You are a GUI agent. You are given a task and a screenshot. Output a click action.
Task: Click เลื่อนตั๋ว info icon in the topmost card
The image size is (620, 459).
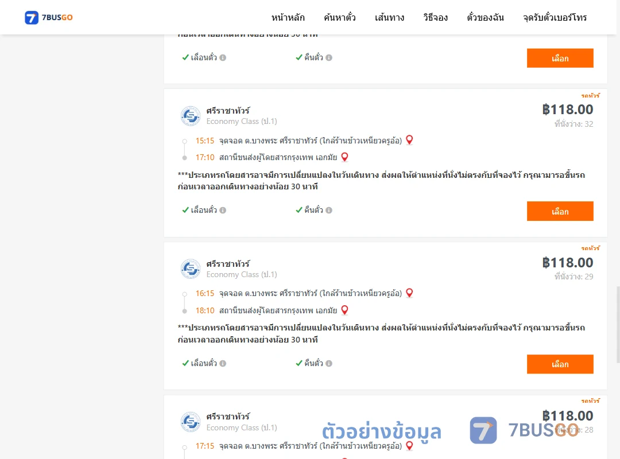coord(223,58)
